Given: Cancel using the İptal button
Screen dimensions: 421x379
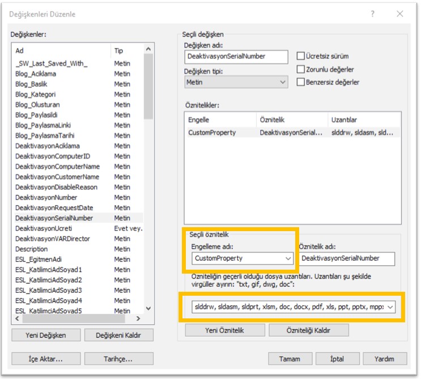Looking at the screenshot, I should (x=337, y=359).
